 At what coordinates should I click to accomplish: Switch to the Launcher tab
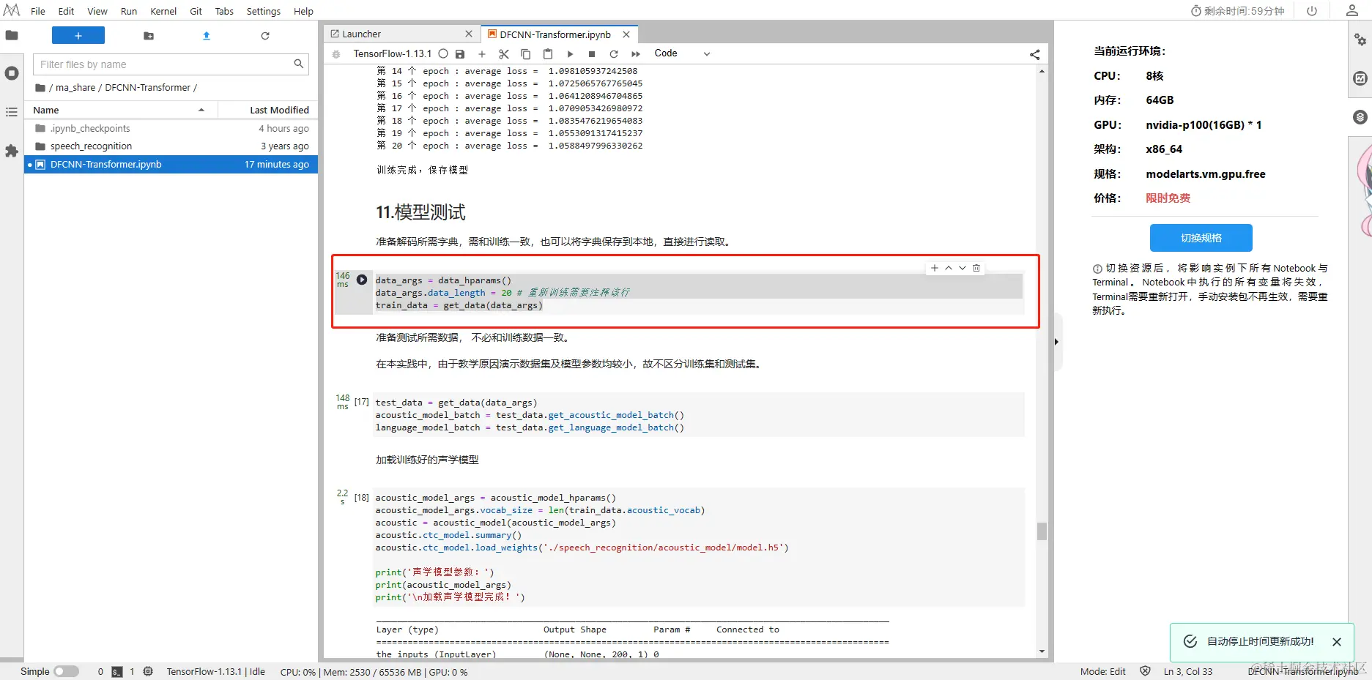point(402,34)
